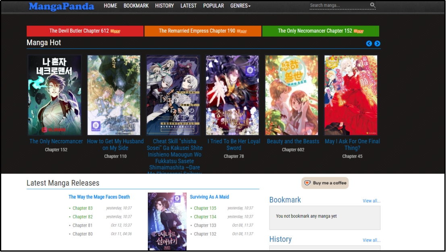Go to the Popular page

[x=214, y=6]
